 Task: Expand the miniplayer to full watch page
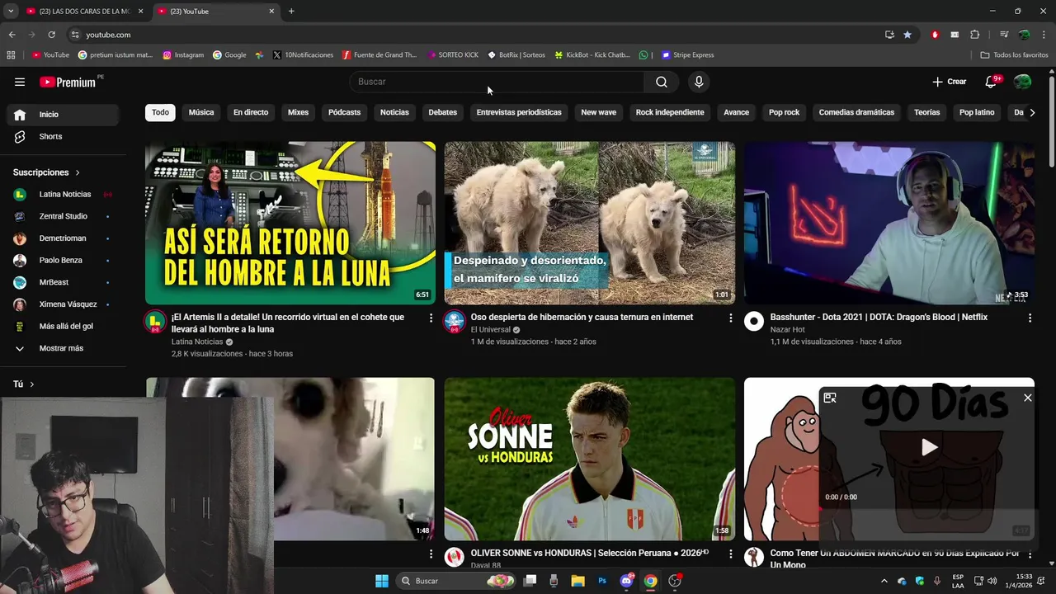pyautogui.click(x=830, y=398)
